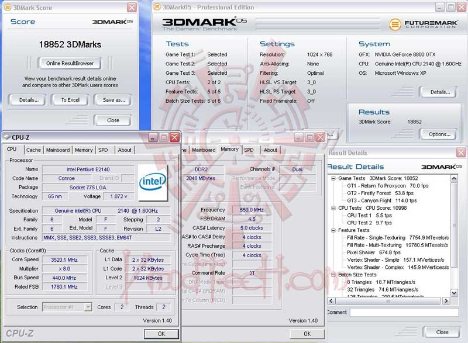The image size is (468, 343).
Task: Click the Save as button
Action: click(113, 100)
